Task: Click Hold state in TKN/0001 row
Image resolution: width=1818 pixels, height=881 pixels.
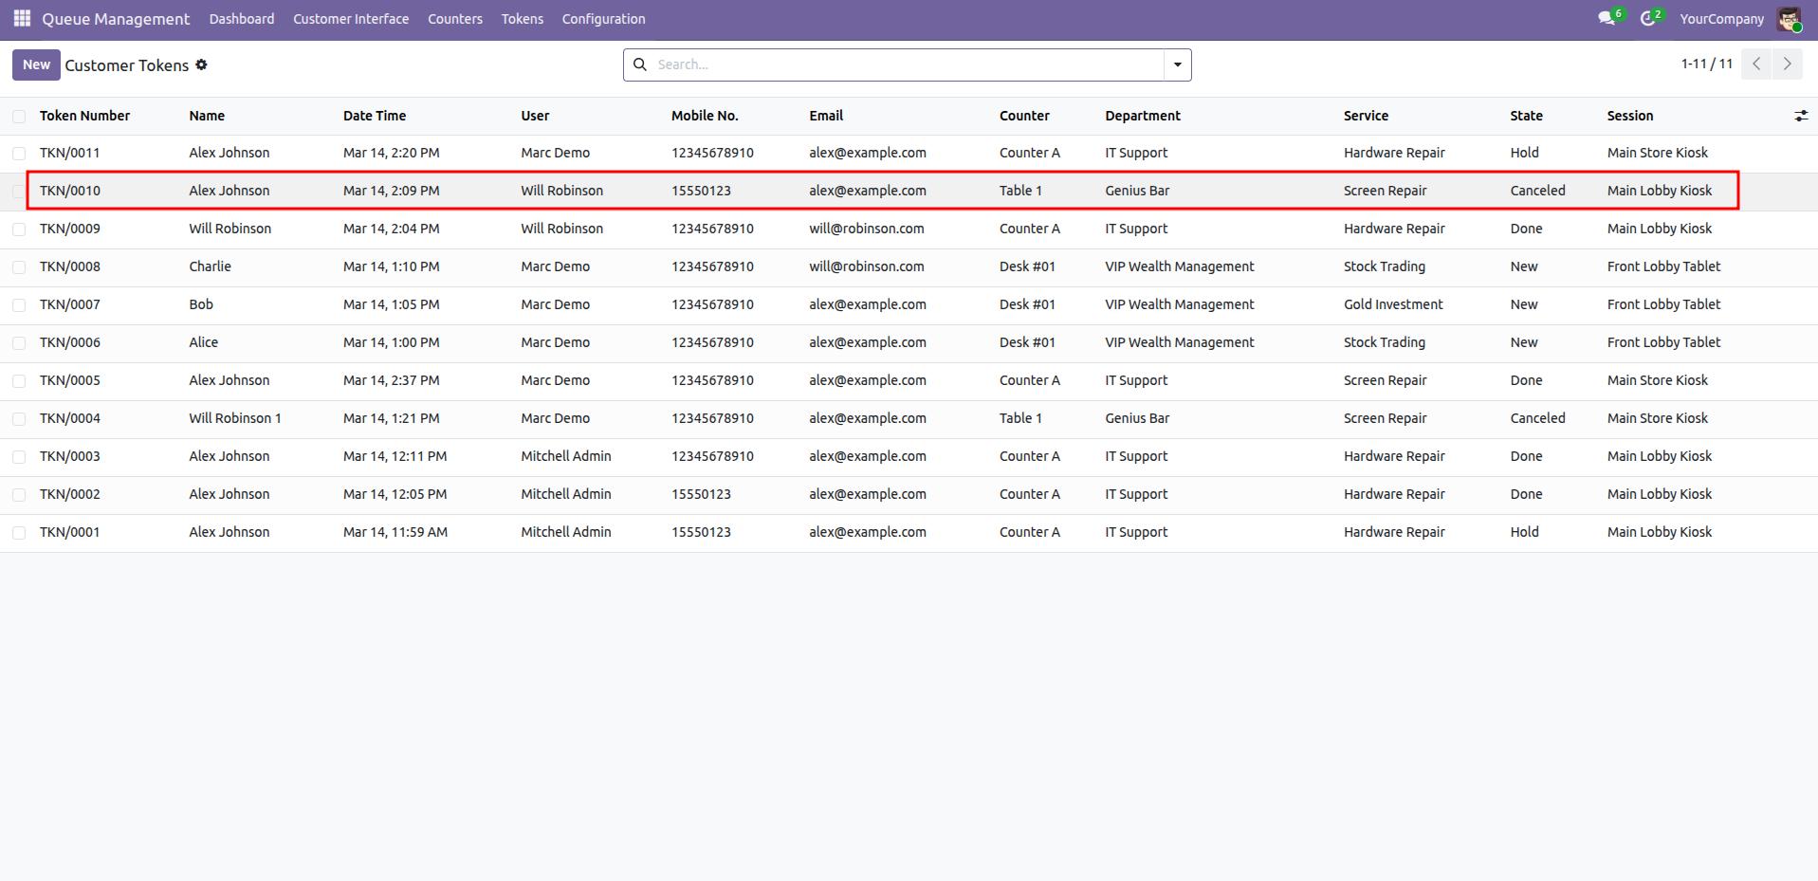Action: [x=1525, y=532]
